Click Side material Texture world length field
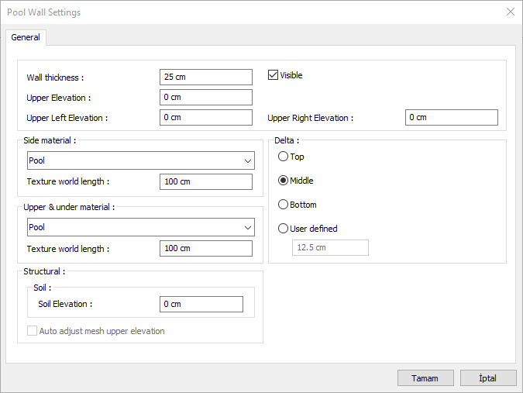This screenshot has width=523, height=393. [x=206, y=181]
